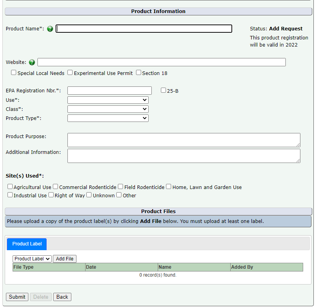
Task: Mark the Right of Way checkbox
Action: click(51, 195)
